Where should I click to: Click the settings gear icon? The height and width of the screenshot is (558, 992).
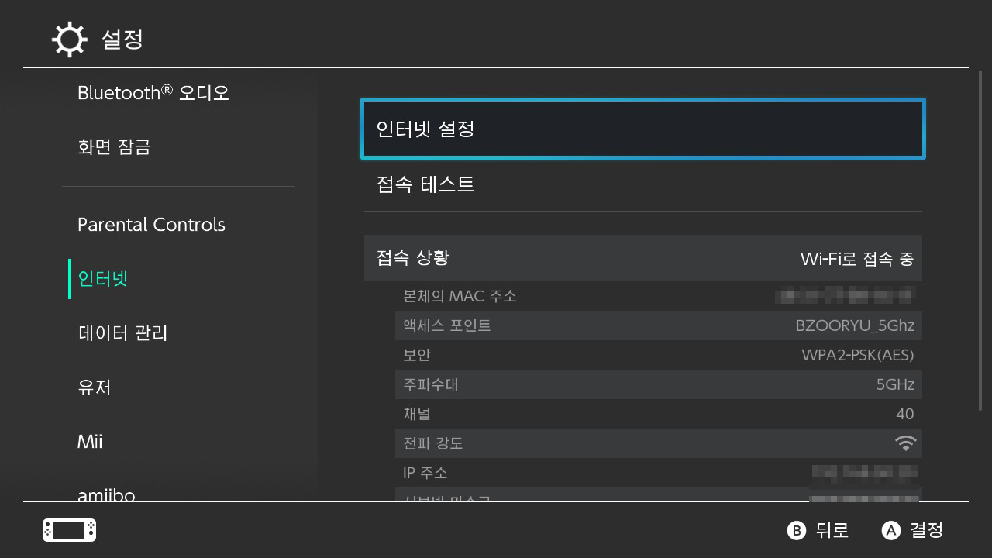pyautogui.click(x=69, y=40)
